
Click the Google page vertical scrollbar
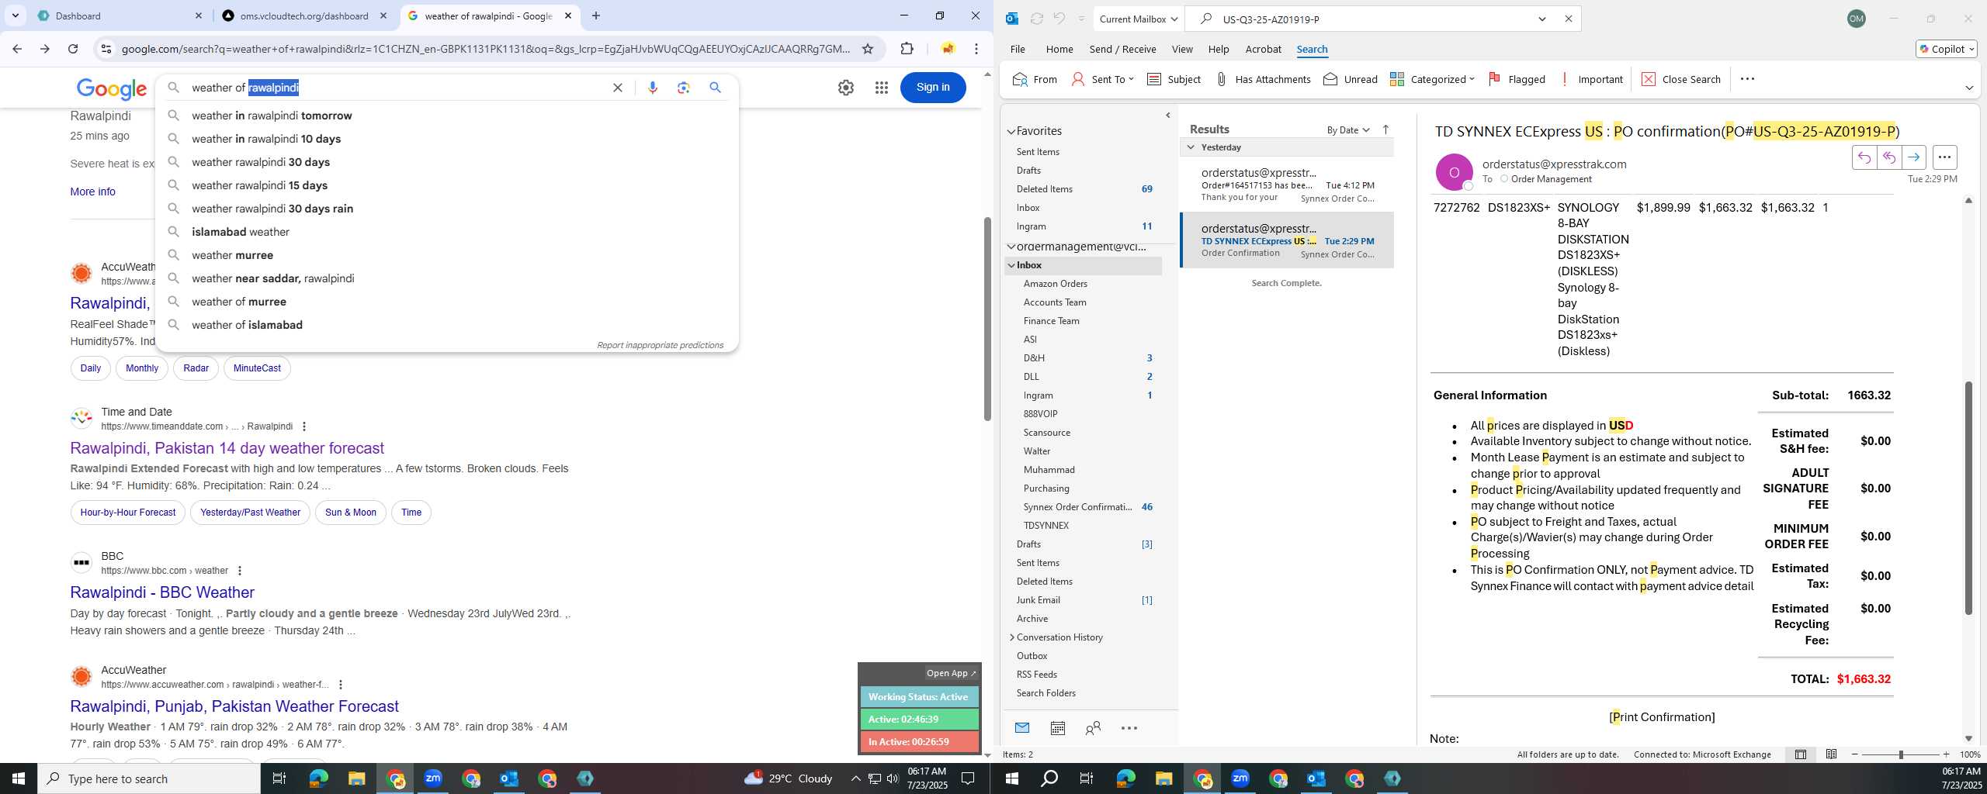tap(987, 318)
